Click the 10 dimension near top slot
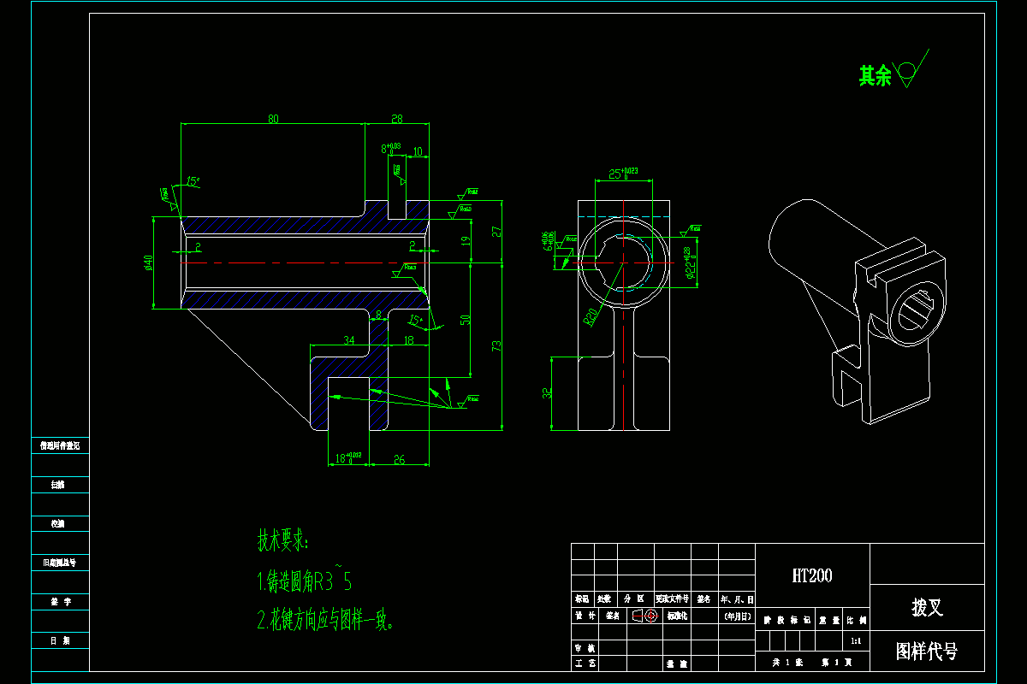The height and width of the screenshot is (684, 1027). tap(418, 151)
